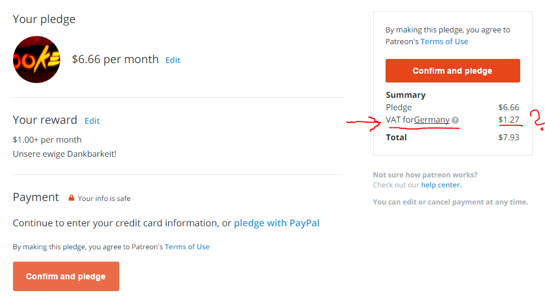Viewport: 545px width, 297px height.
Task: Click the Your info is safe label
Action: point(104,199)
